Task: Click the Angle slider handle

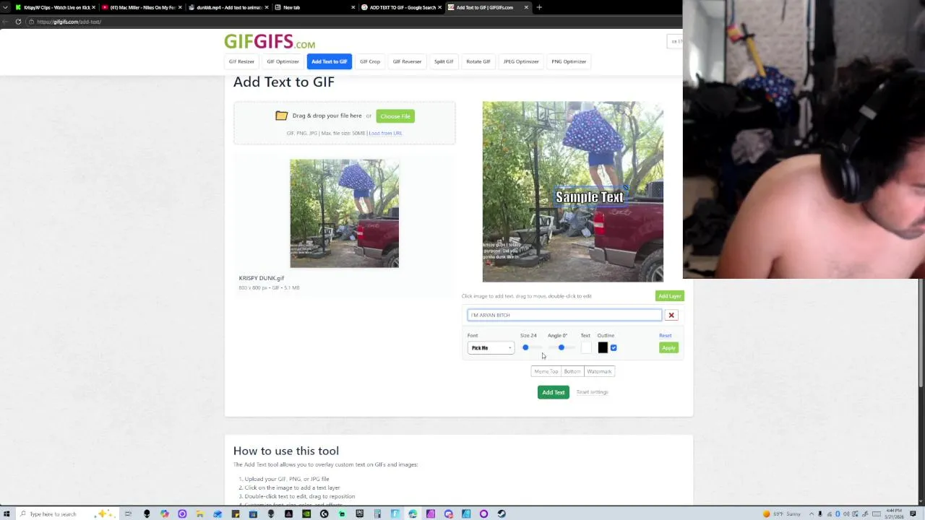Action: coord(562,348)
